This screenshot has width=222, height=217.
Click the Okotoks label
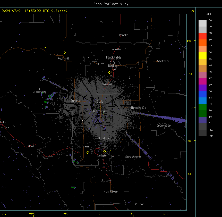[106, 180]
